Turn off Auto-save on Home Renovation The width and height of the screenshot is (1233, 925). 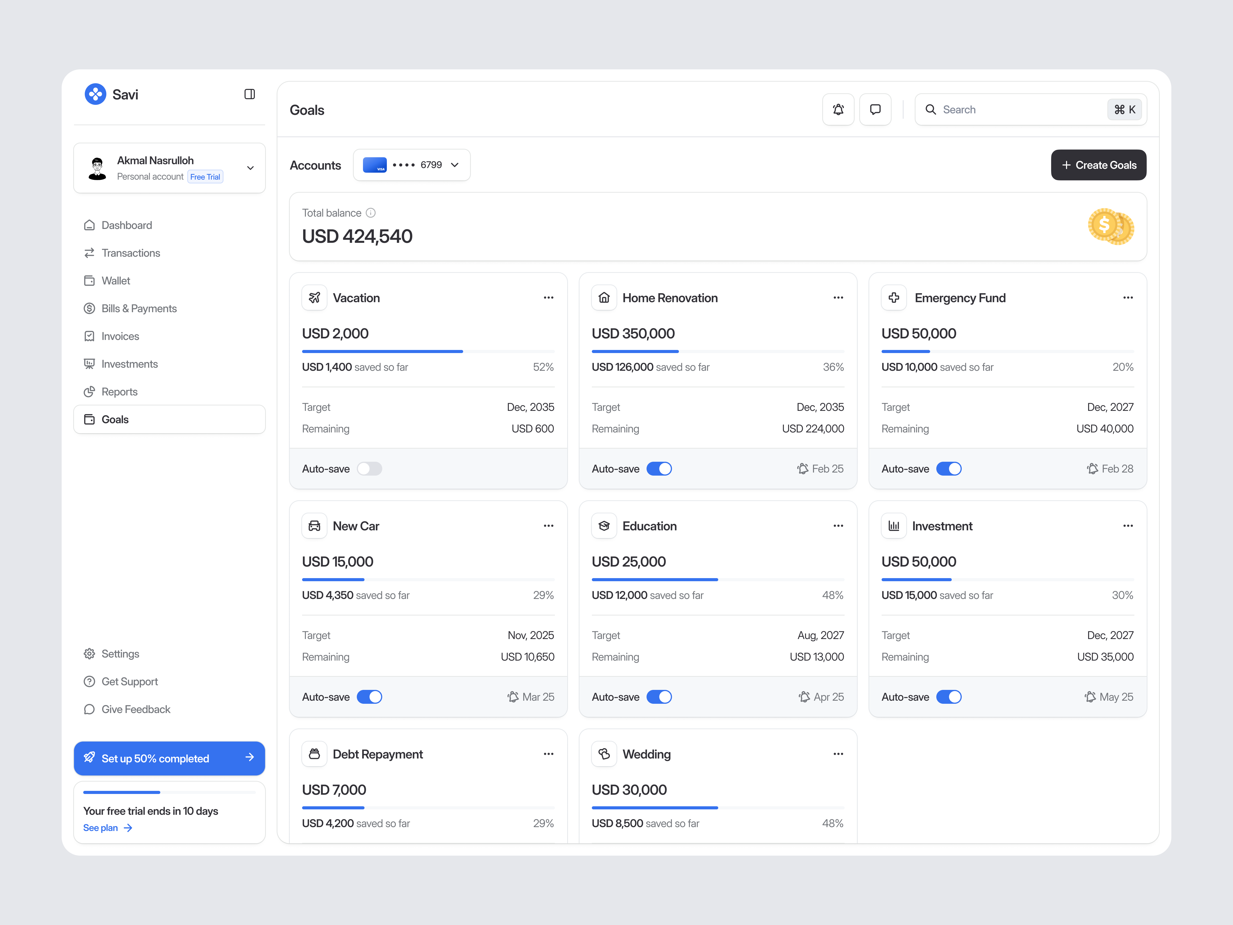pyautogui.click(x=659, y=468)
